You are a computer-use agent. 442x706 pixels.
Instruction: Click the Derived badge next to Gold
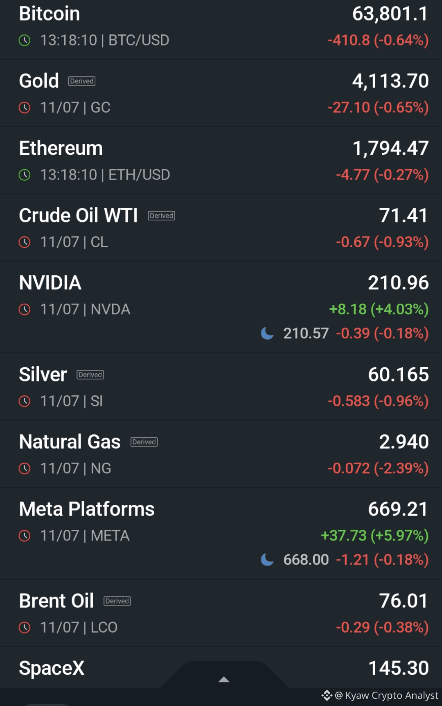[82, 81]
